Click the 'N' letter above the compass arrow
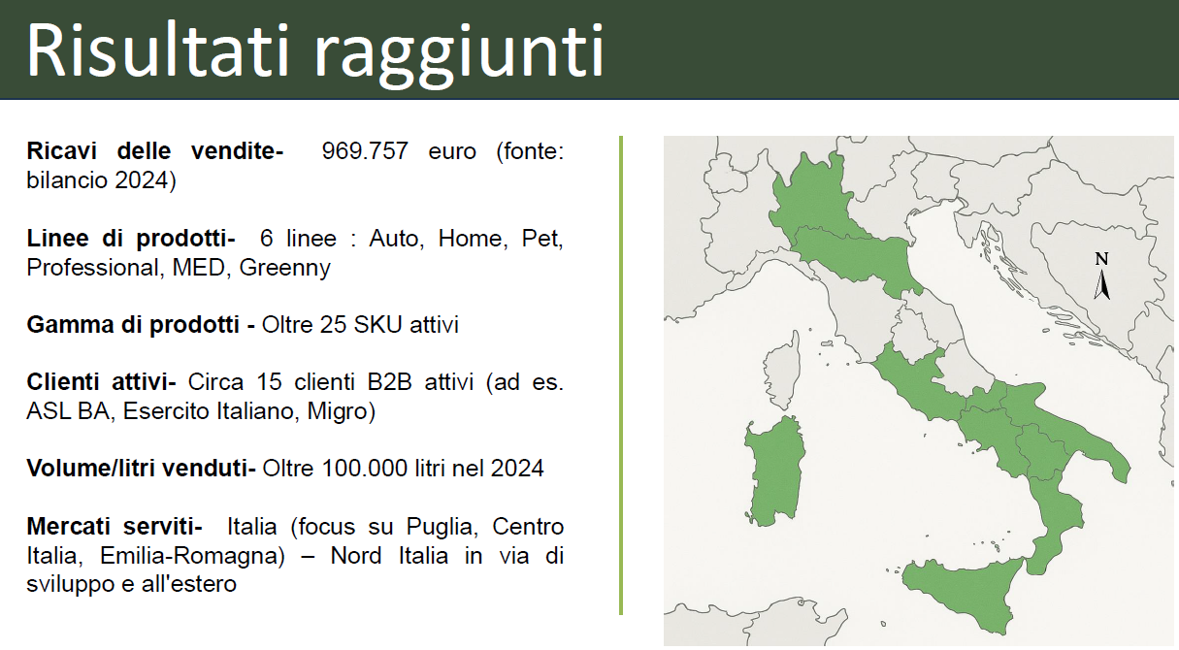Screen dimensions: 1179x650 coord(1101,259)
